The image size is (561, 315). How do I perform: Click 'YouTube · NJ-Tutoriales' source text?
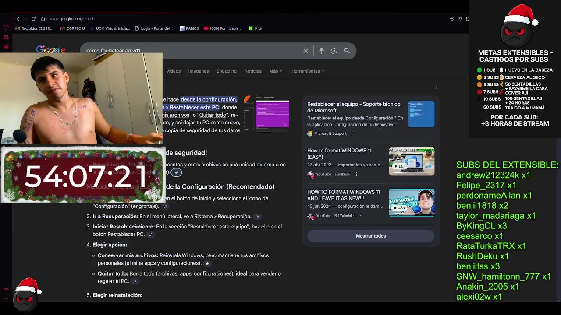[336, 216]
